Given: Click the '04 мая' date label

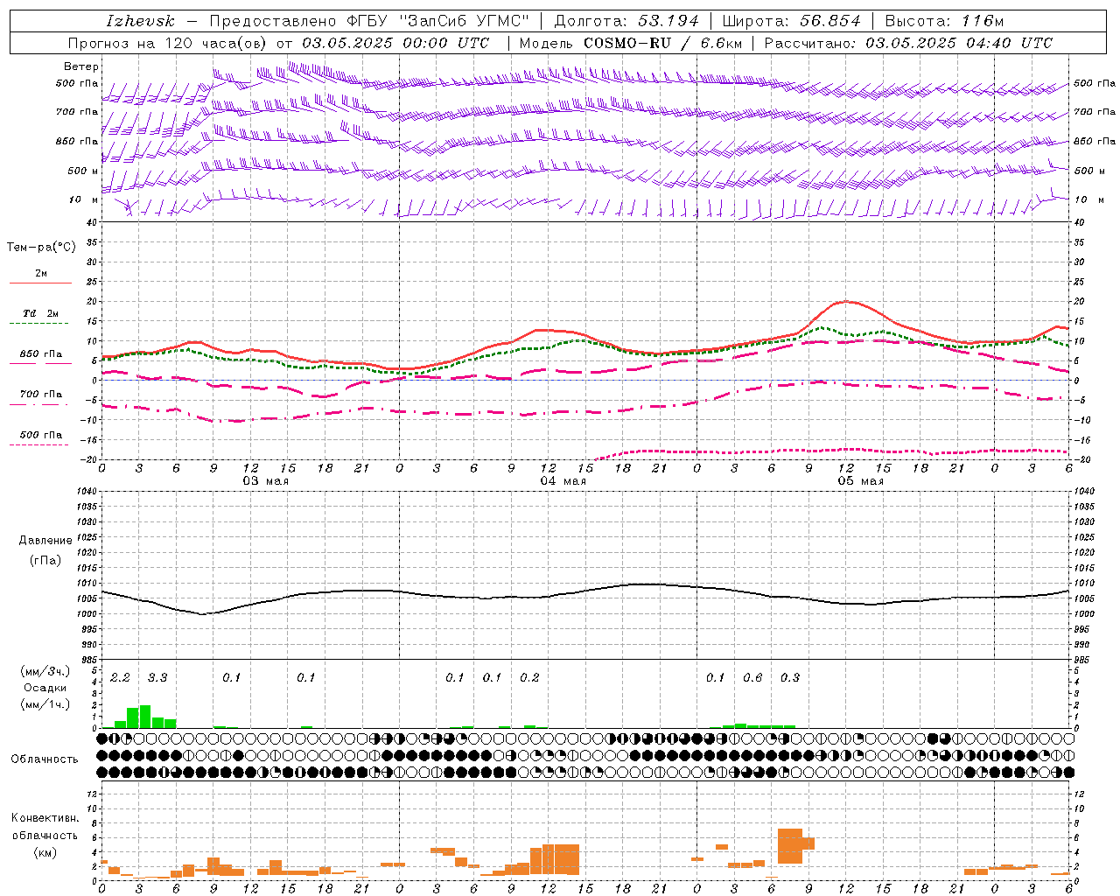Looking at the screenshot, I should pos(563,481).
